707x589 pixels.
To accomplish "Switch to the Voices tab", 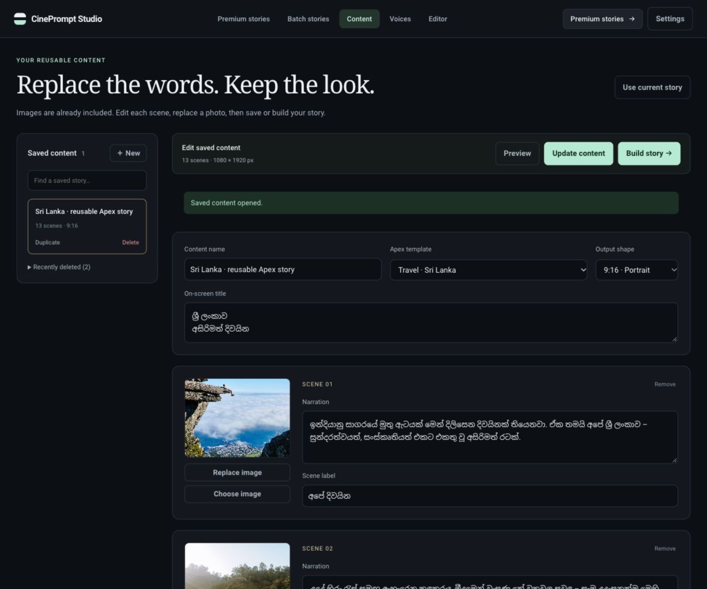I will [x=400, y=19].
